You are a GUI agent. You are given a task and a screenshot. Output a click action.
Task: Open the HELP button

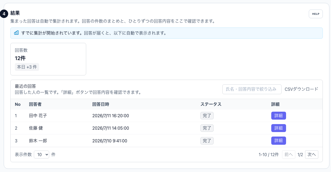(x=316, y=14)
